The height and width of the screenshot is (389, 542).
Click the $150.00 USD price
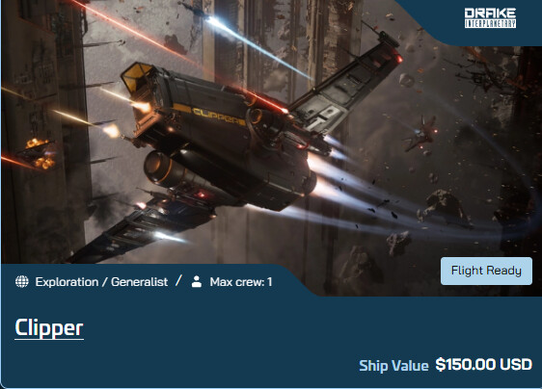(x=484, y=365)
